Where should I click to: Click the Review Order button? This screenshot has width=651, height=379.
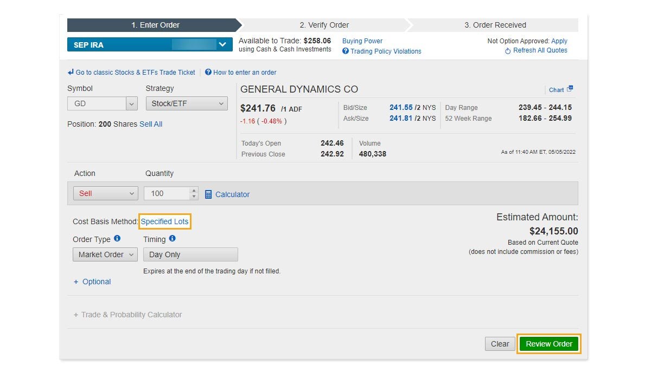[x=549, y=344]
